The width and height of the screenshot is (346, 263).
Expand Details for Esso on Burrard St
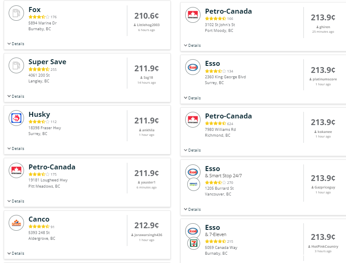(x=192, y=209)
